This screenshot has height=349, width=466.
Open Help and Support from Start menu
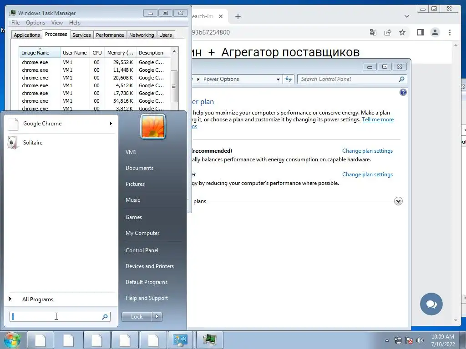pos(147,298)
